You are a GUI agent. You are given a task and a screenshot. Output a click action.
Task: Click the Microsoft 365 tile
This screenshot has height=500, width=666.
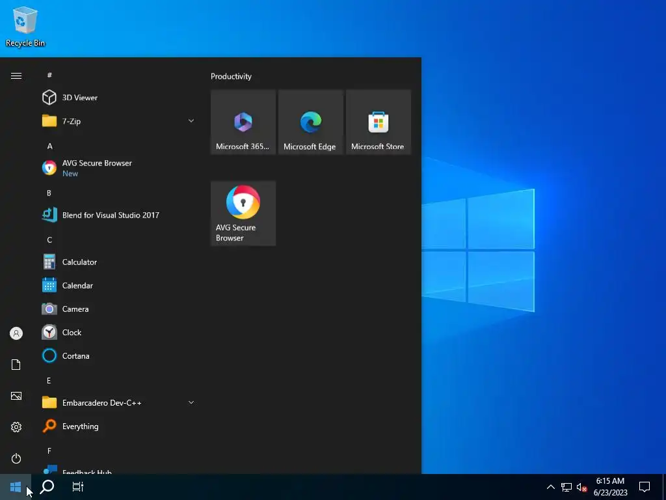click(x=243, y=122)
